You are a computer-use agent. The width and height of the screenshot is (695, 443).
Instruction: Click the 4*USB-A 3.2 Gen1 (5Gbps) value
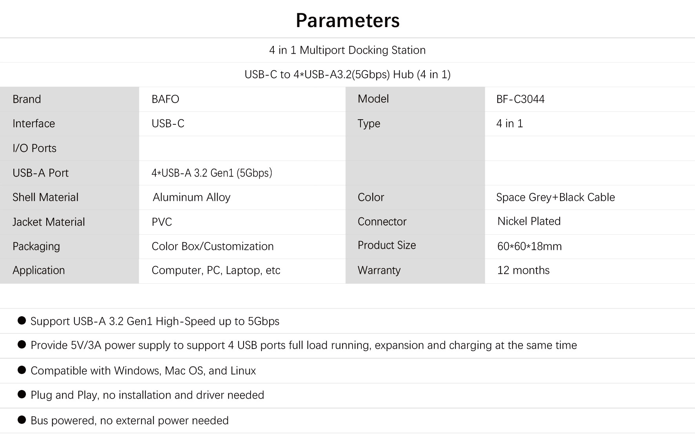click(212, 173)
